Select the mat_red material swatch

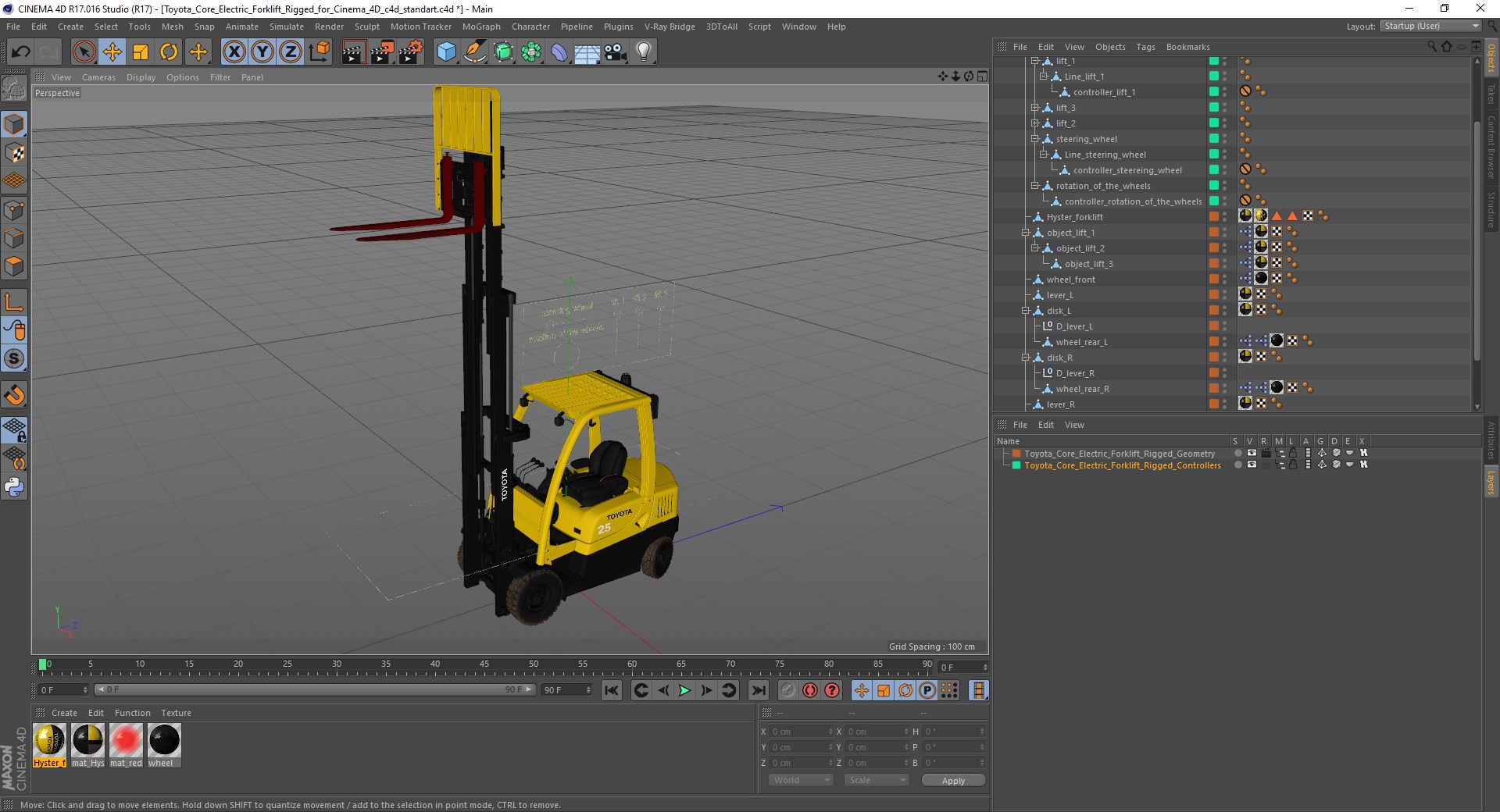pyautogui.click(x=125, y=745)
